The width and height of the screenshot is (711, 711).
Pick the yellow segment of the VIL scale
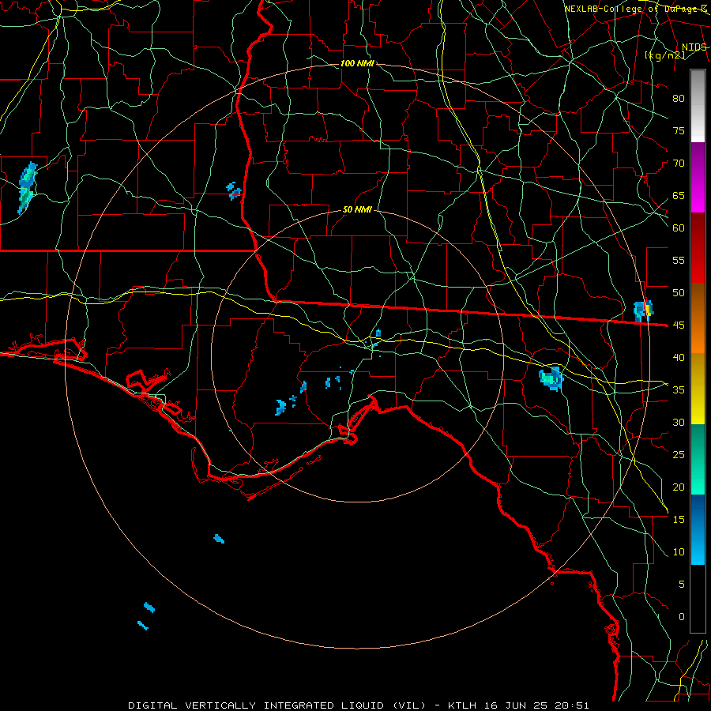point(698,389)
